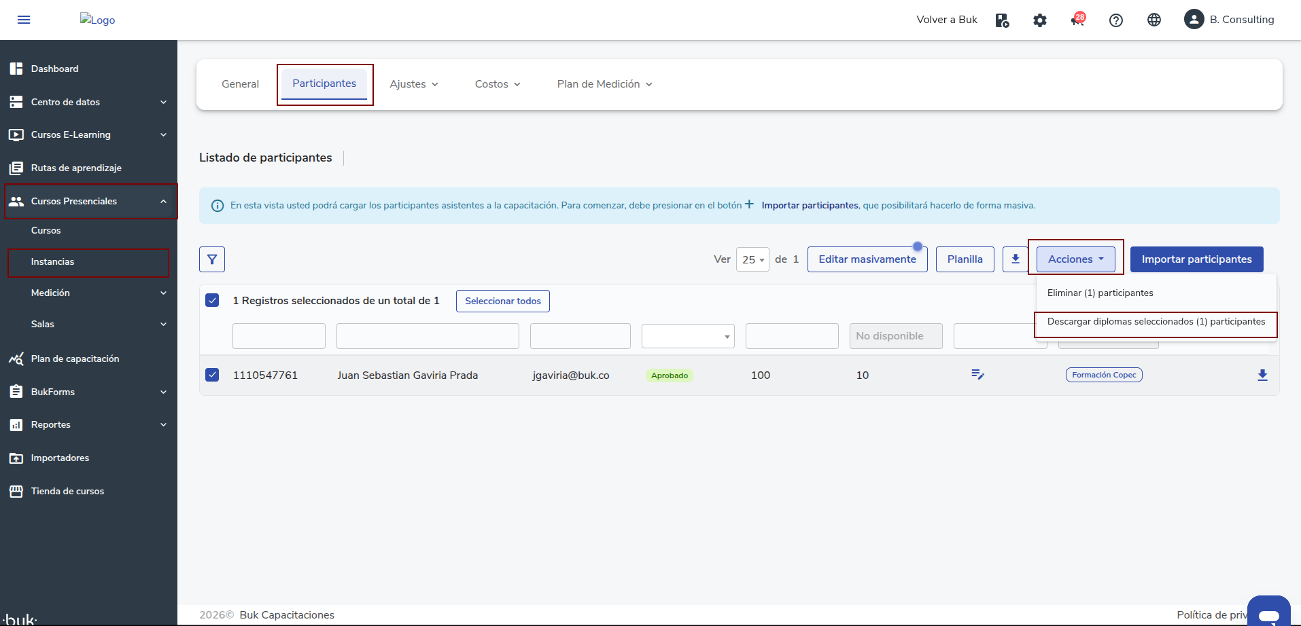The width and height of the screenshot is (1301, 626).
Task: Open the Acciones dropdown button
Action: (1075, 259)
